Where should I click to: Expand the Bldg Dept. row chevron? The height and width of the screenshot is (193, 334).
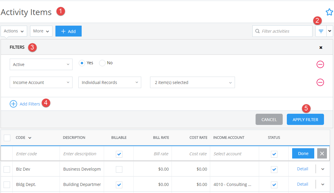323,184
